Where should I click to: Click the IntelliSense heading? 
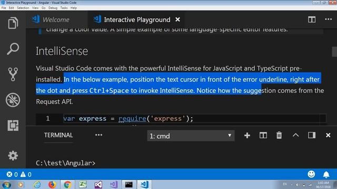[62, 51]
